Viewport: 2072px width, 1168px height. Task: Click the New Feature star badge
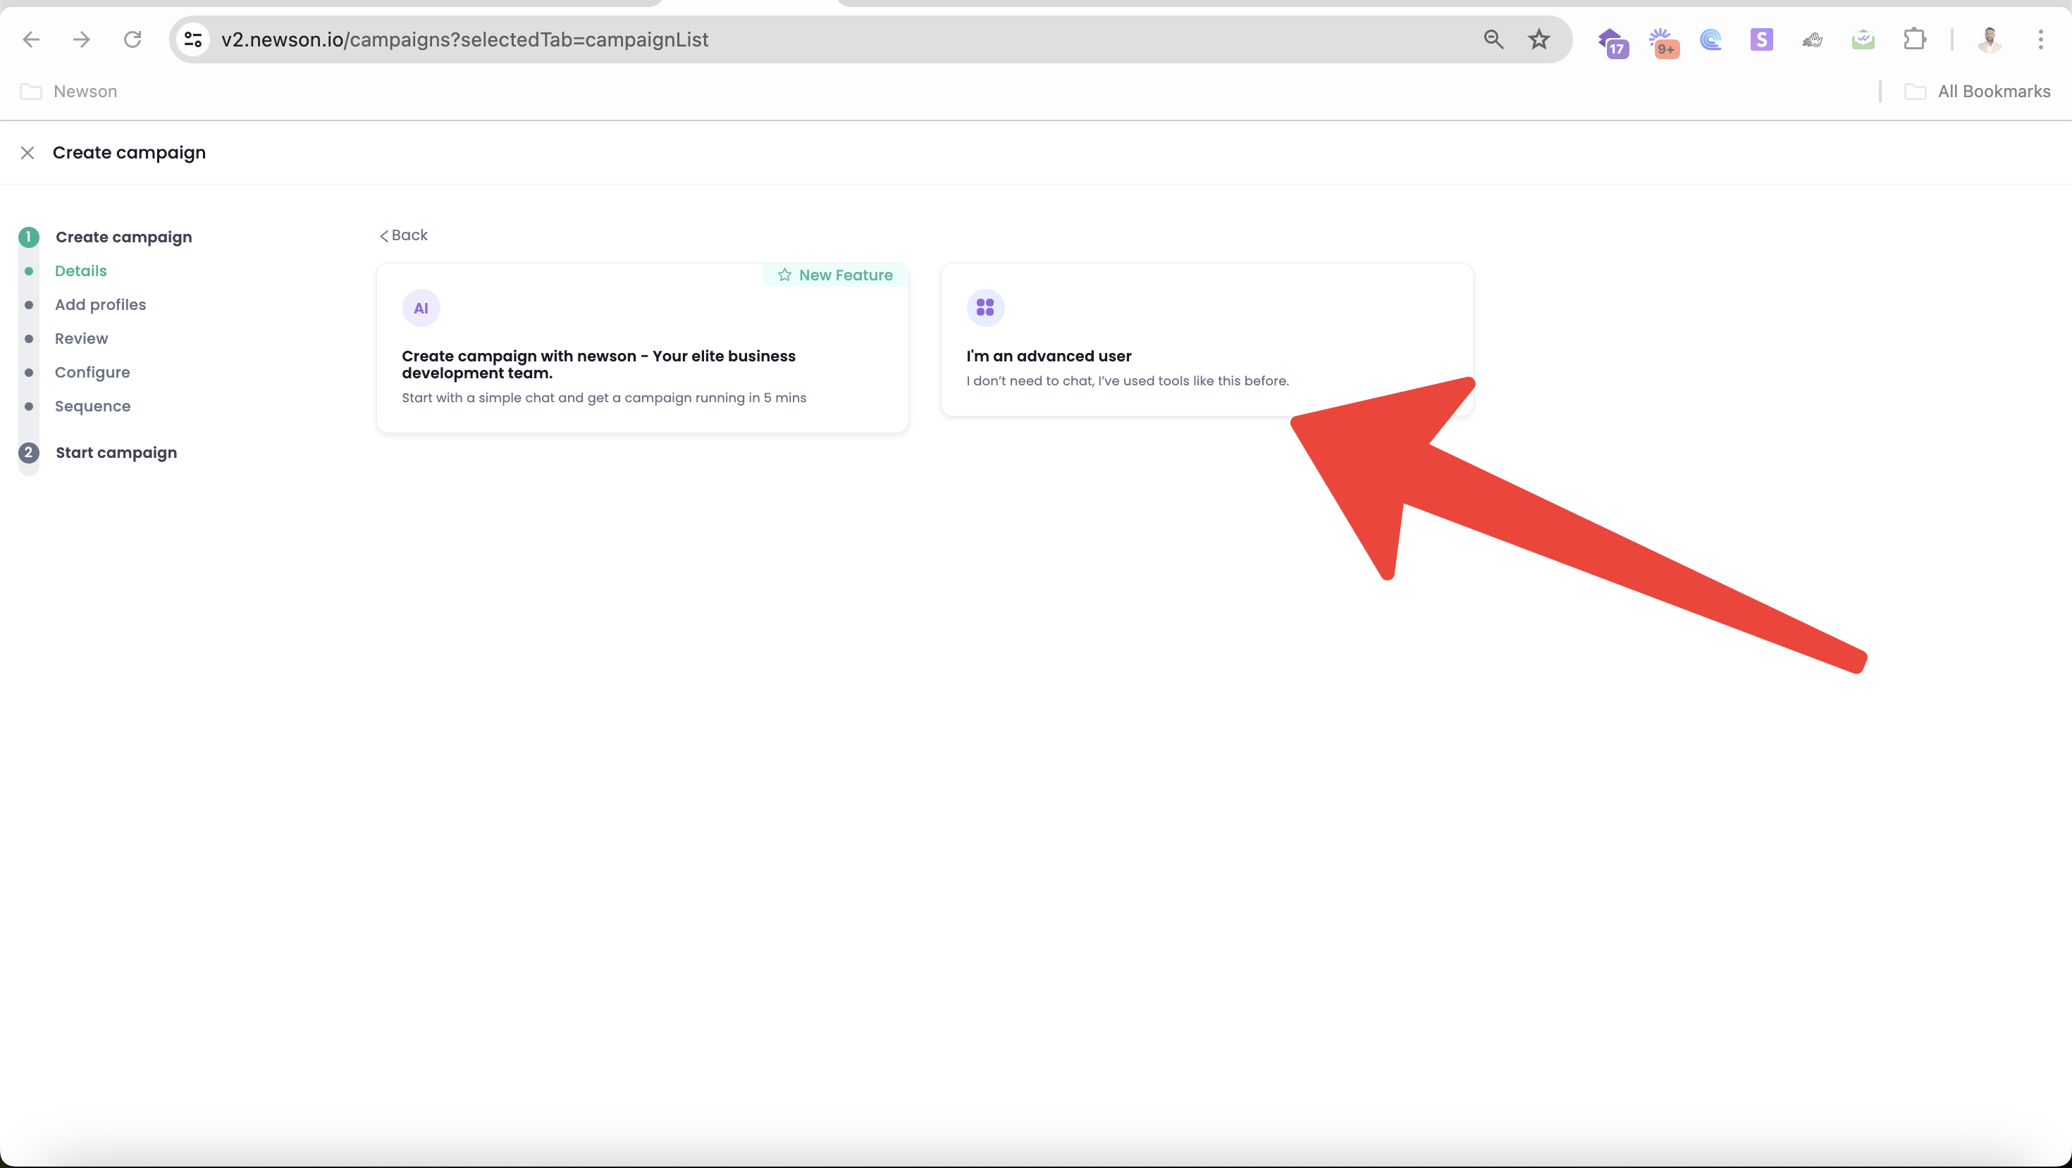(x=835, y=275)
